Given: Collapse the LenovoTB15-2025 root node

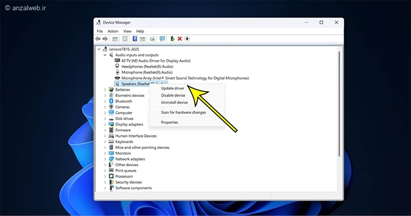Looking at the screenshot, I should pos(99,49).
